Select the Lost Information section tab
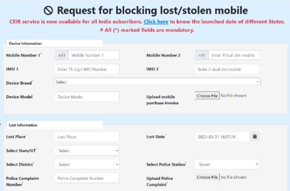 click(54, 125)
